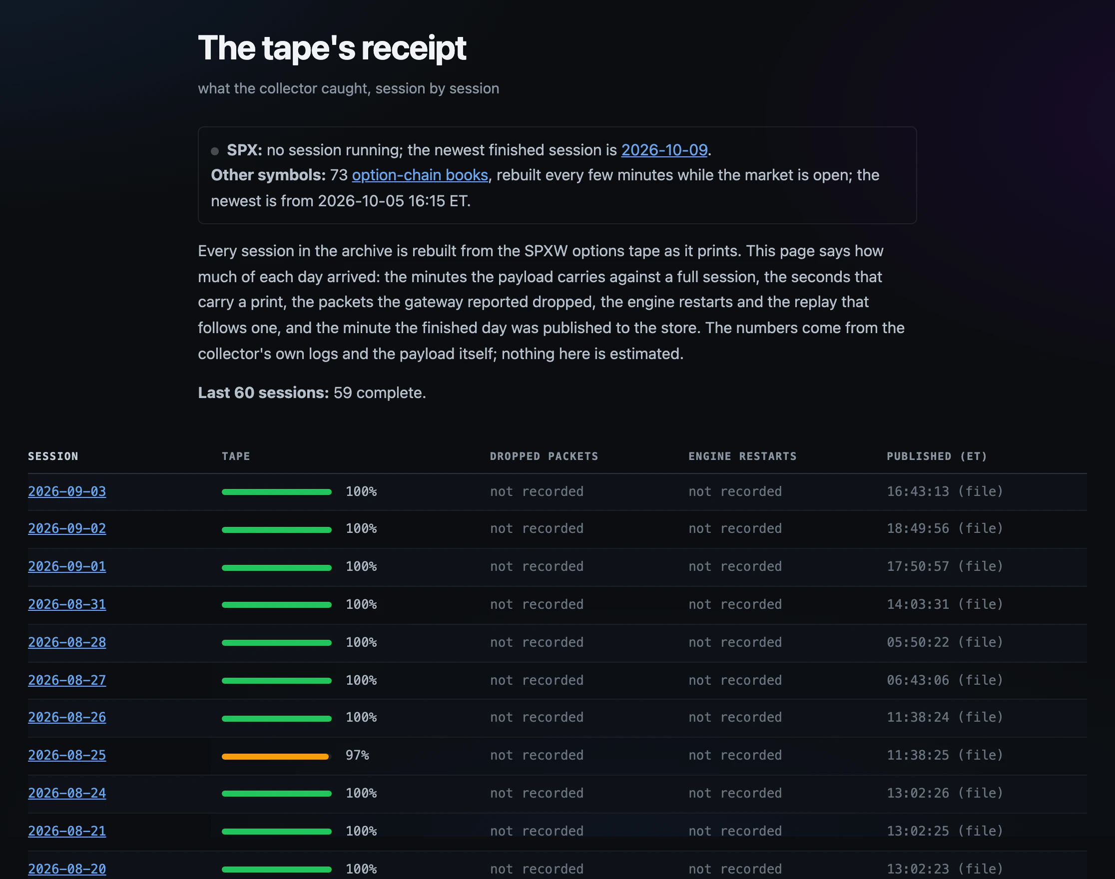
Task: Click the PUBLISHED (ET) column header
Action: tap(937, 456)
